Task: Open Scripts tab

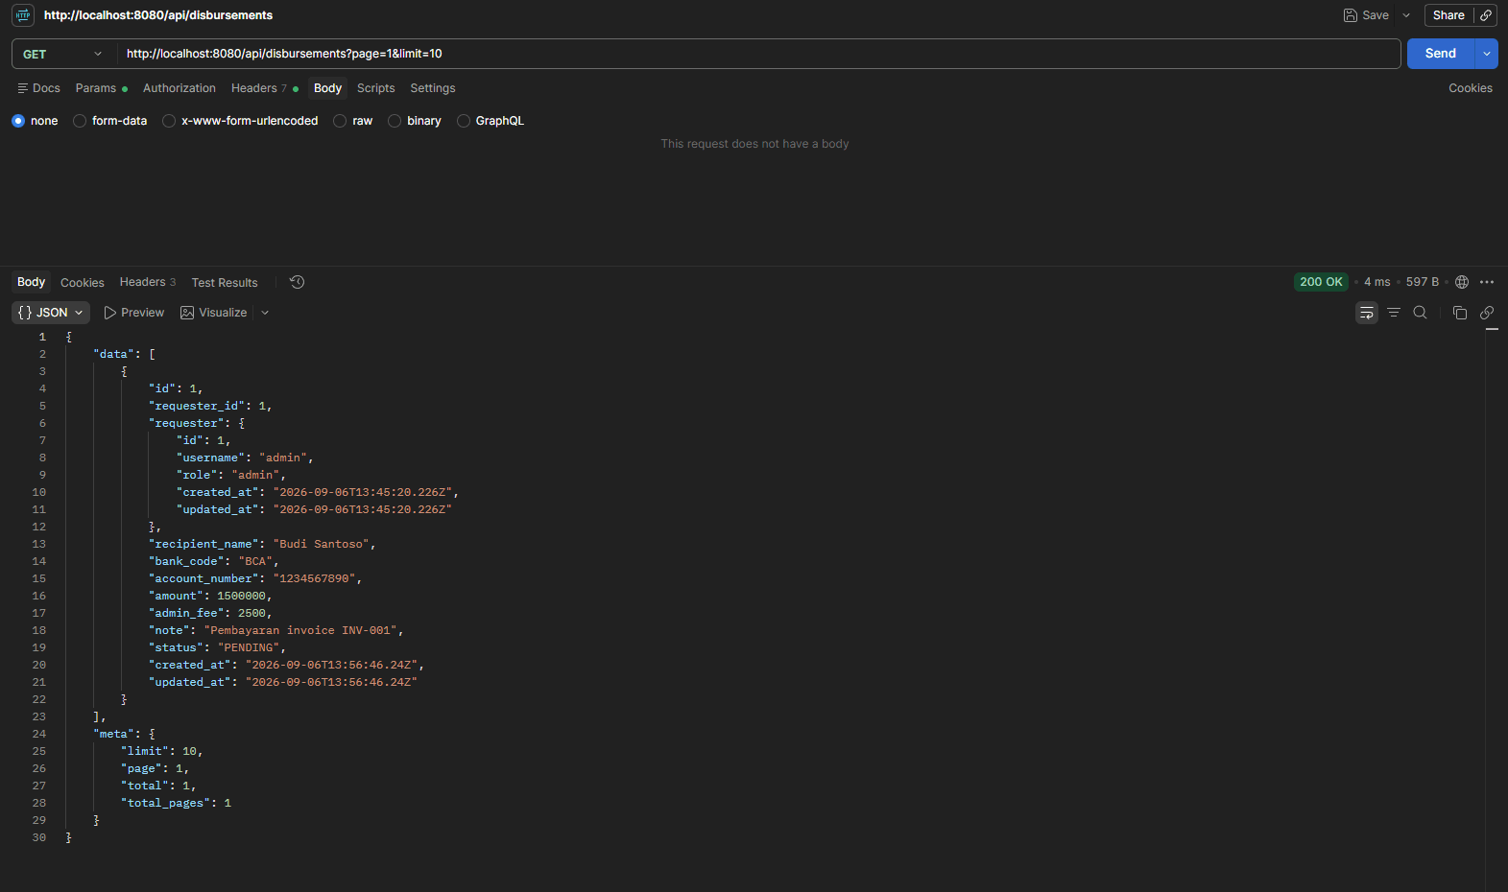Action: click(376, 88)
